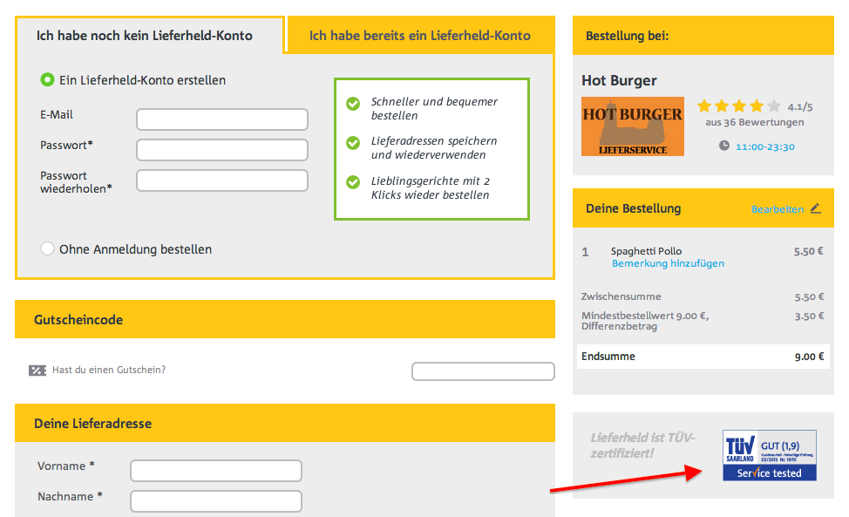Click the Hot Burger restaurant logo
Viewport: 849px width, 517px height.
click(x=632, y=126)
